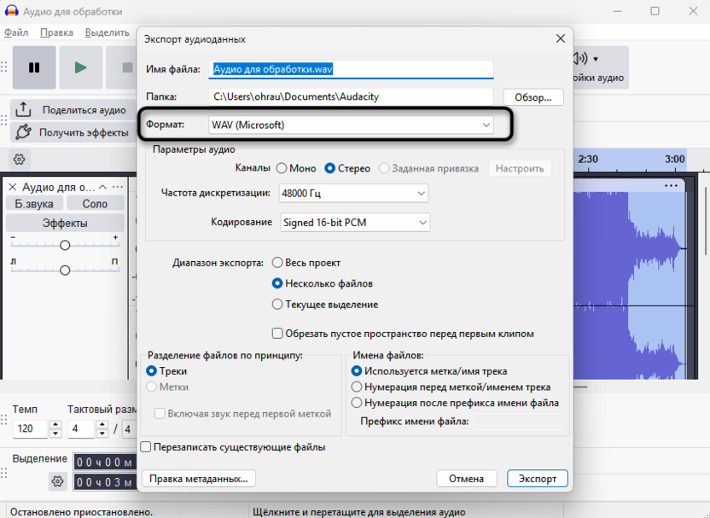710x518 pixels.
Task: Click the green Play button
Action: tap(80, 67)
